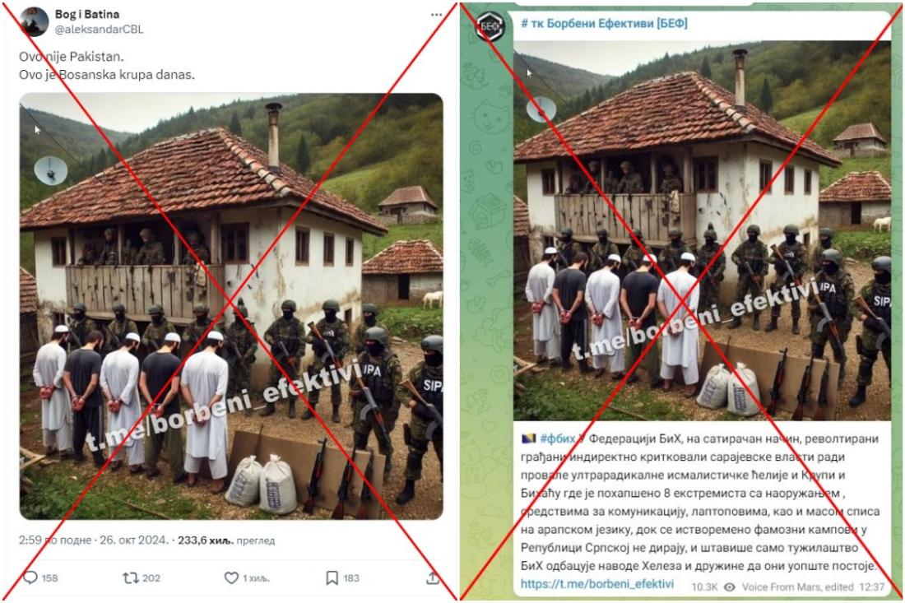This screenshot has height=603, width=905.
Task: Open the БЕФ channel avatar
Action: pyautogui.click(x=490, y=26)
